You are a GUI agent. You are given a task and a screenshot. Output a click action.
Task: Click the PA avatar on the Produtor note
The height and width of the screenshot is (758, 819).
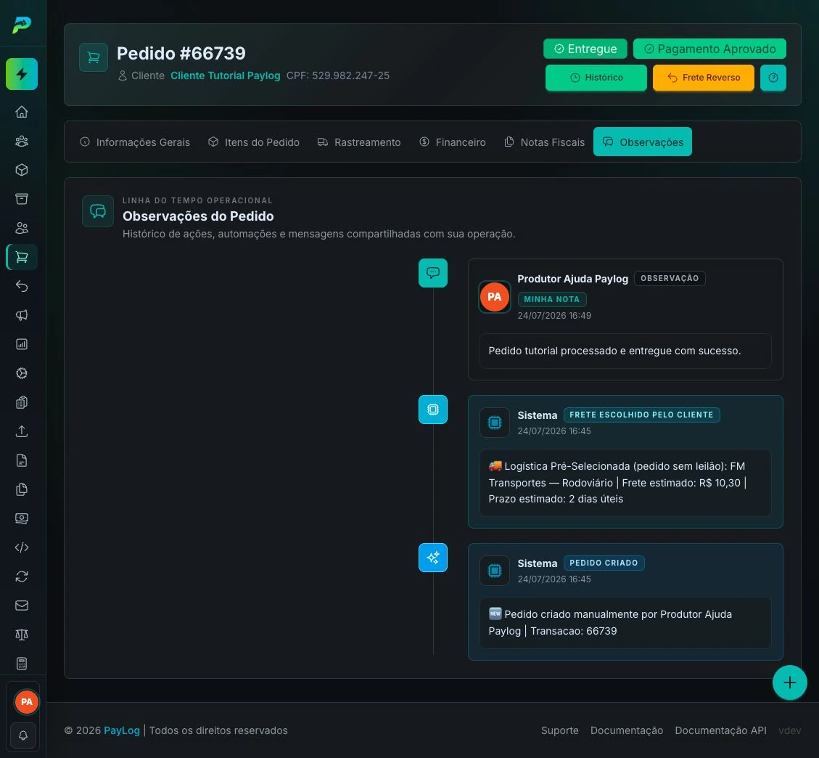[x=495, y=297]
